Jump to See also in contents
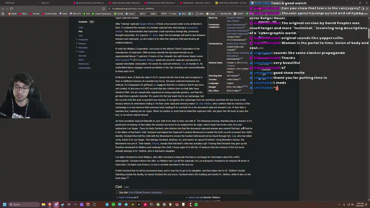Viewport: 370px width, 208px height. click(82, 56)
